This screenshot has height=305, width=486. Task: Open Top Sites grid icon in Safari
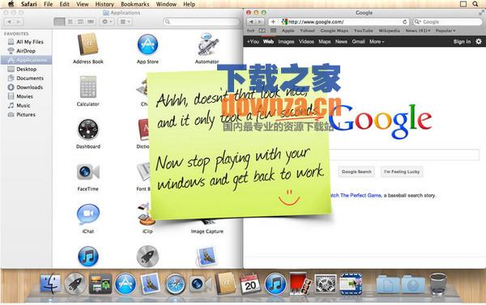point(274,31)
